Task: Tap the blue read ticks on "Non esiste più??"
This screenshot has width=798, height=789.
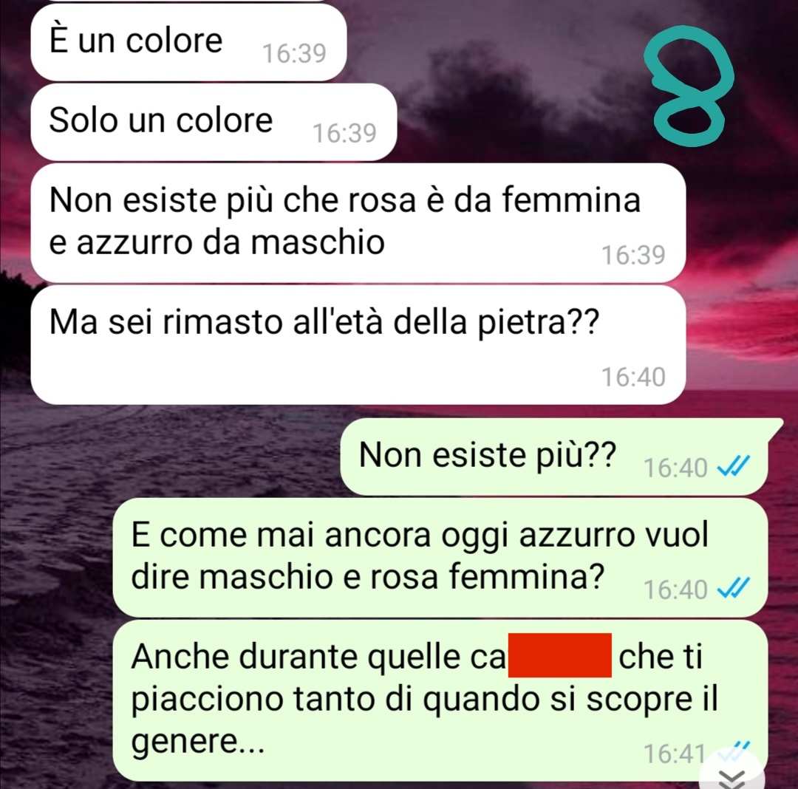Action: [734, 466]
